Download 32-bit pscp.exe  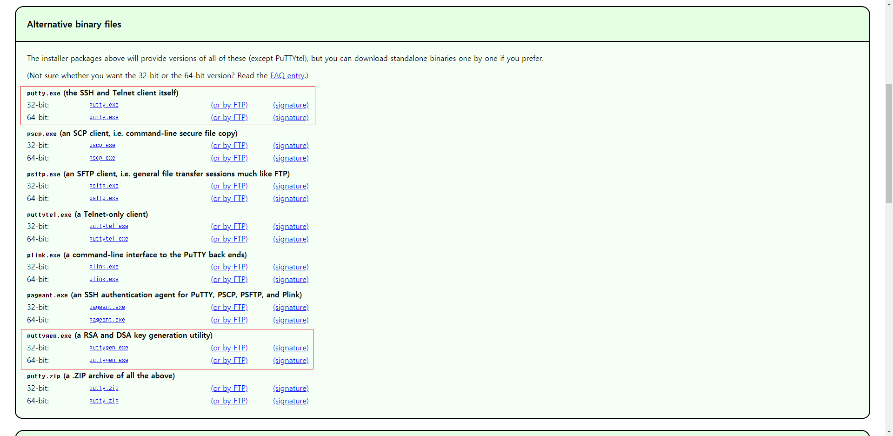point(102,145)
